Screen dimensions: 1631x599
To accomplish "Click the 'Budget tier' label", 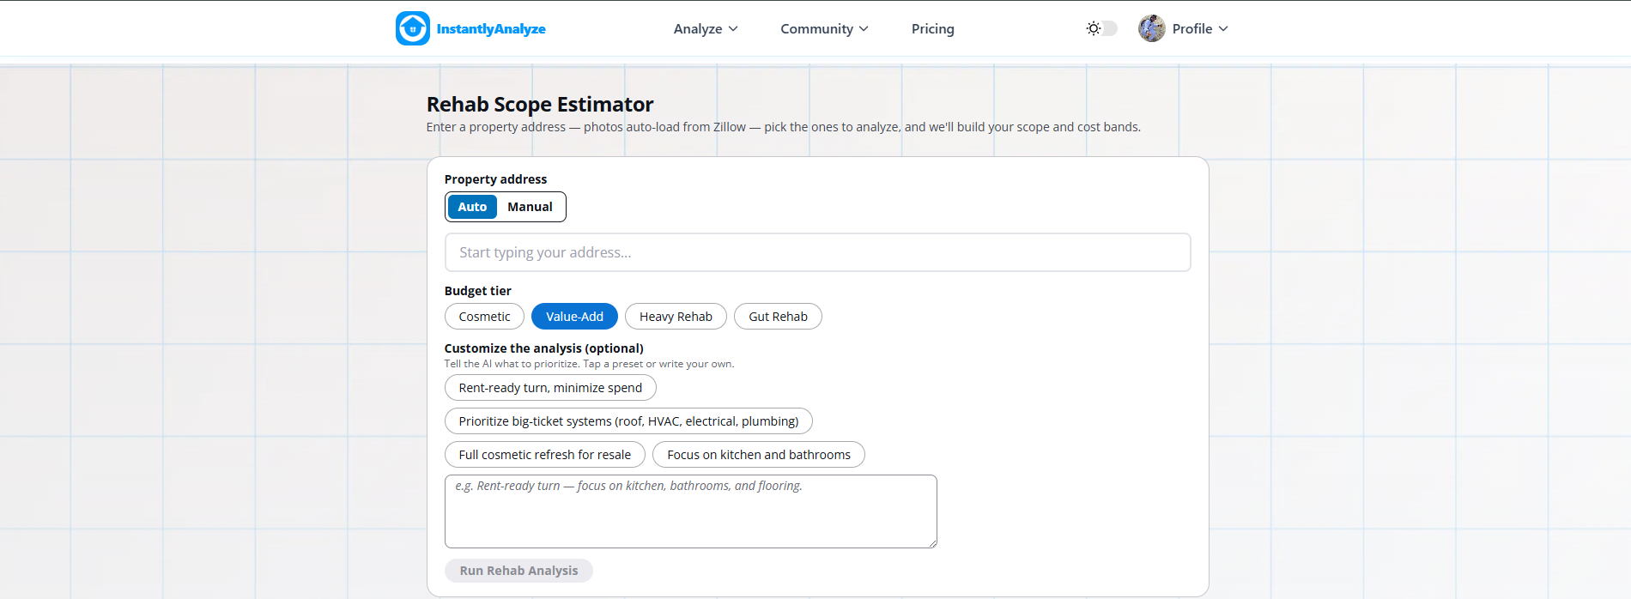I will (x=477, y=291).
